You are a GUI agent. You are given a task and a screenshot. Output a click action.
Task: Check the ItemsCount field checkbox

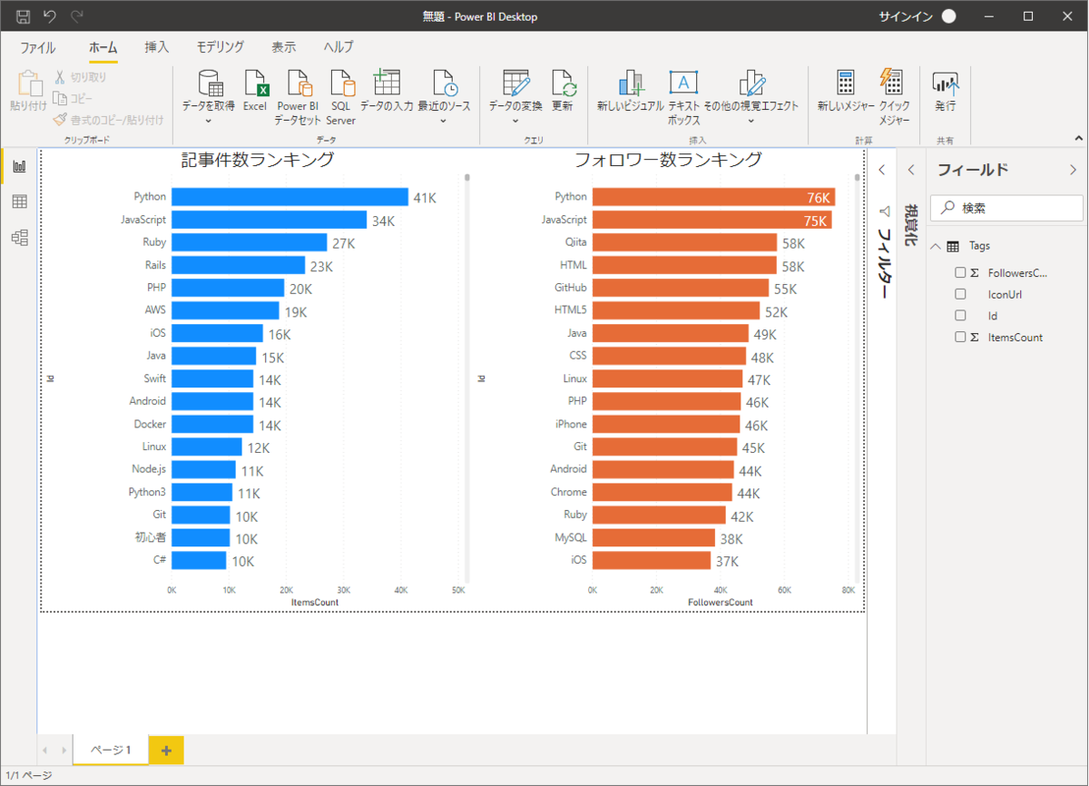(x=960, y=337)
